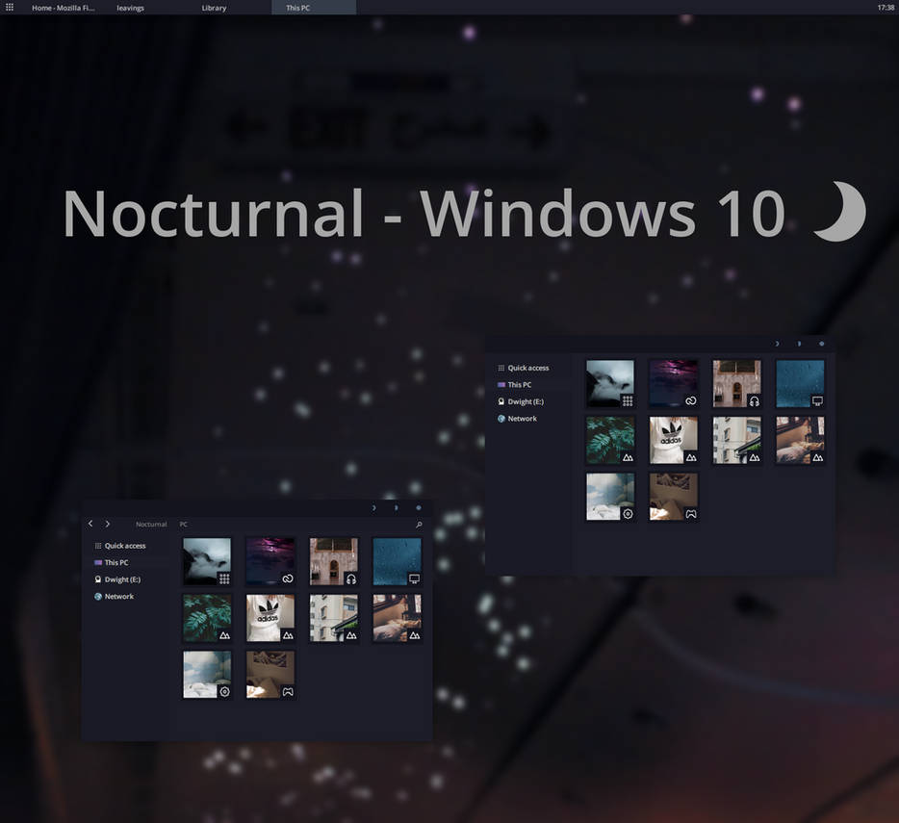Open Dwight (E:) in window with navigation arrows
This screenshot has height=823, width=899.
[x=121, y=579]
